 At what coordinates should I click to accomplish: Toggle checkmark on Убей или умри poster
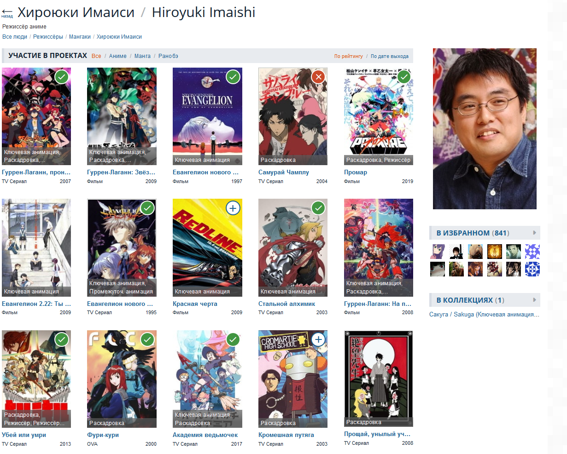tap(62, 339)
